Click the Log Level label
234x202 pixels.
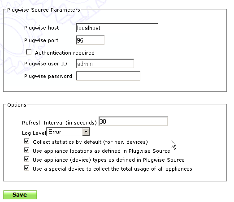pyautogui.click(x=34, y=133)
